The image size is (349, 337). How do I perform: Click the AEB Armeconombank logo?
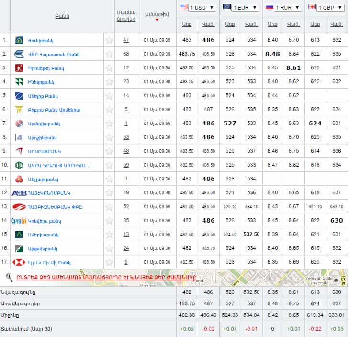point(19,193)
